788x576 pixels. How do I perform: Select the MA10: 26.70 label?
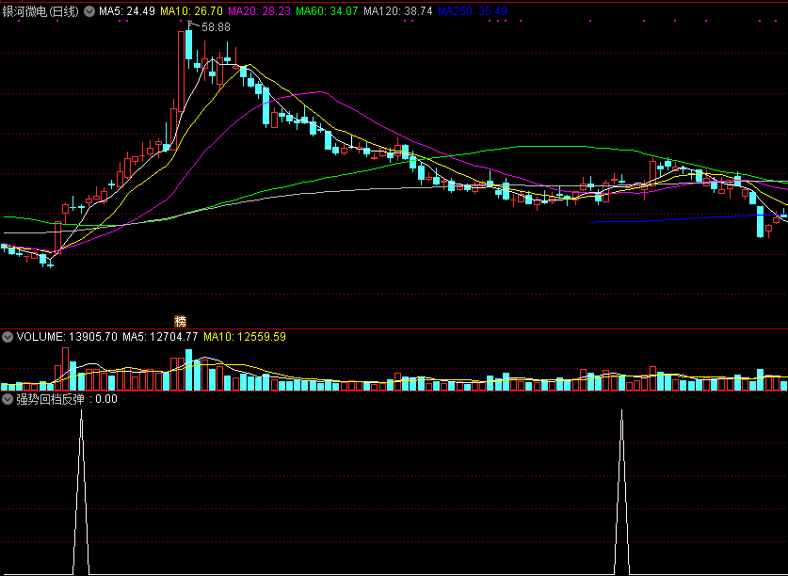point(191,11)
